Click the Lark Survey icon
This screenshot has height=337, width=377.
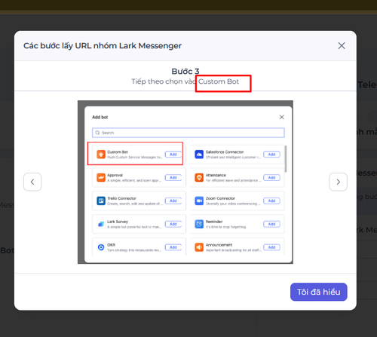click(101, 224)
